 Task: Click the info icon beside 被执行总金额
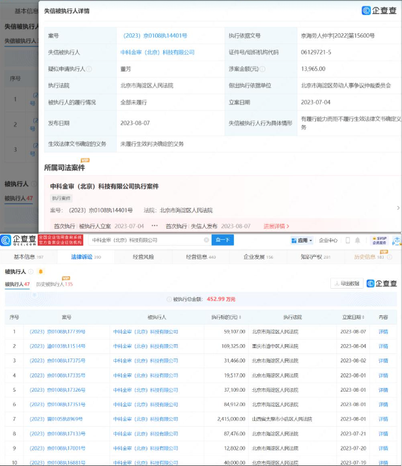169,299
